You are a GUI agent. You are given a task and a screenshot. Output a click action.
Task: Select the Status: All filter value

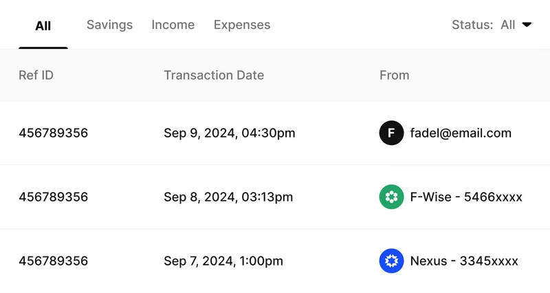507,25
